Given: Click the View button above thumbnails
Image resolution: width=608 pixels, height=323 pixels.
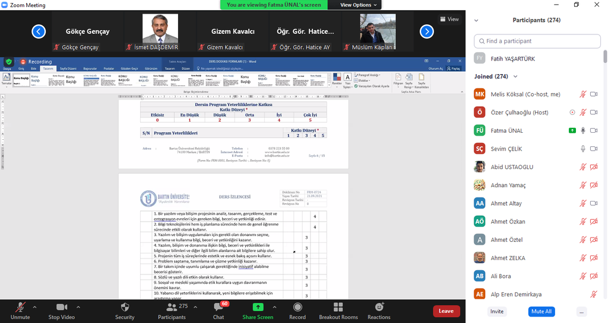Looking at the screenshot, I should click(449, 19).
